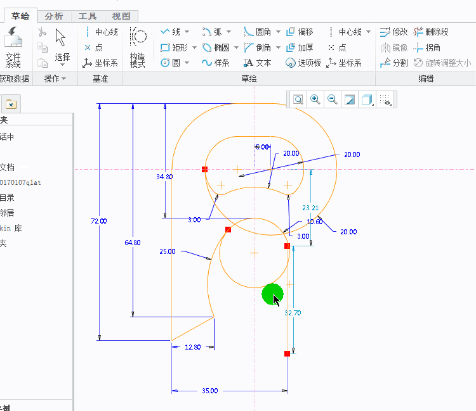Select the 加厚 thicken tool
The image size is (476, 411).
[300, 47]
